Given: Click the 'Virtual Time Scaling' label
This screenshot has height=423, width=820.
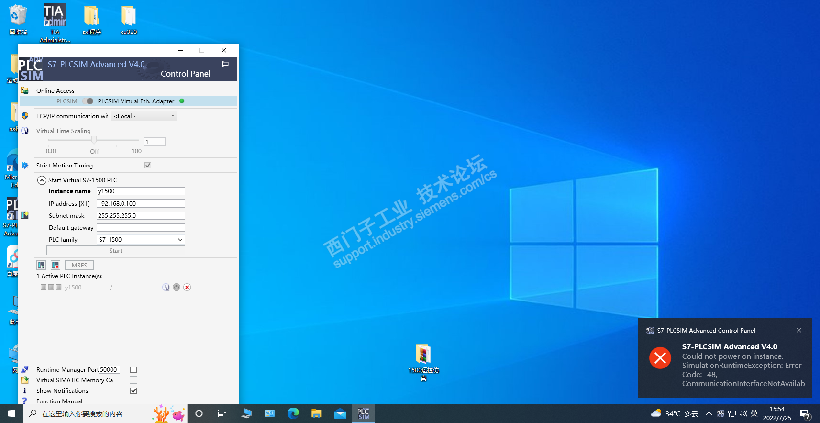Looking at the screenshot, I should (x=64, y=131).
